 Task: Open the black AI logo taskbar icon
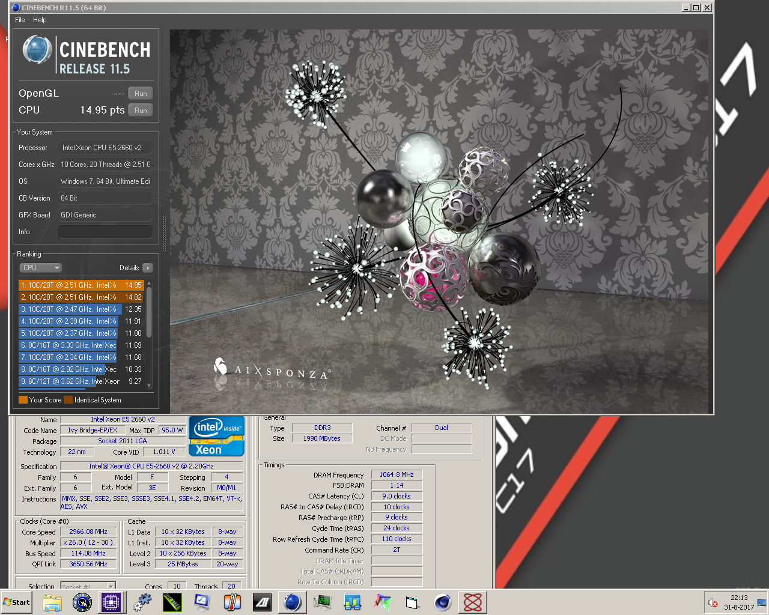pyautogui.click(x=262, y=602)
